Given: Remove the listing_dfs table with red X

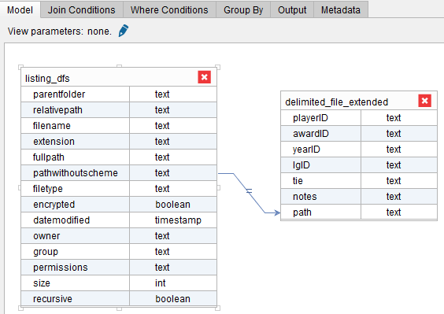Looking at the screenshot, I should point(204,77).
